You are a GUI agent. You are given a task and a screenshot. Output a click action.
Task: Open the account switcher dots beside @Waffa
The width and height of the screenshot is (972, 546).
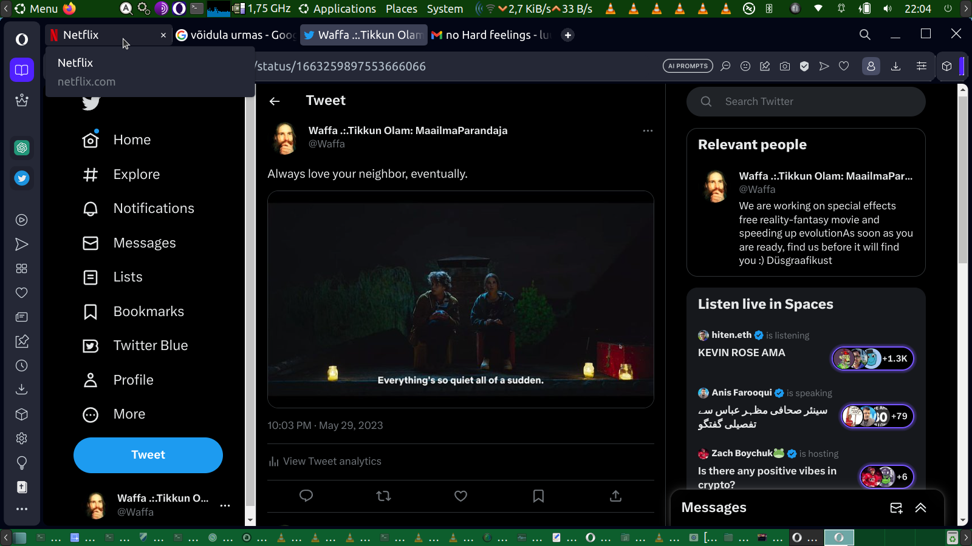(225, 505)
